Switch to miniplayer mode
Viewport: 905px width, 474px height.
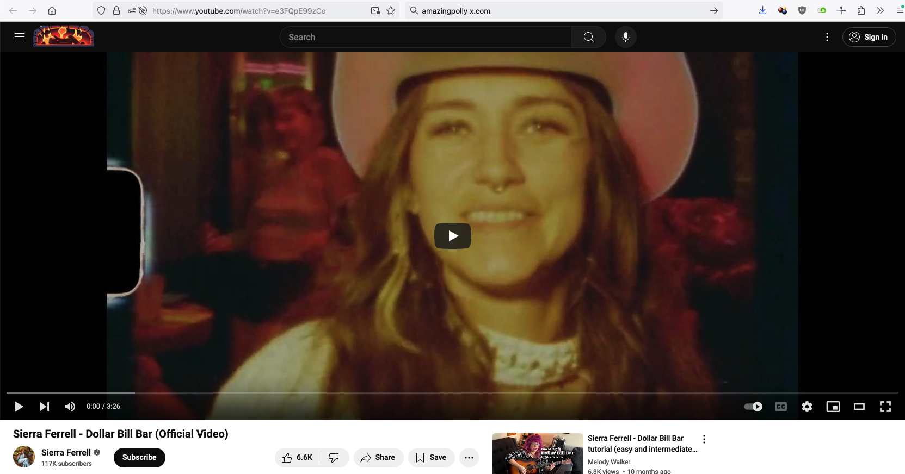tap(833, 407)
